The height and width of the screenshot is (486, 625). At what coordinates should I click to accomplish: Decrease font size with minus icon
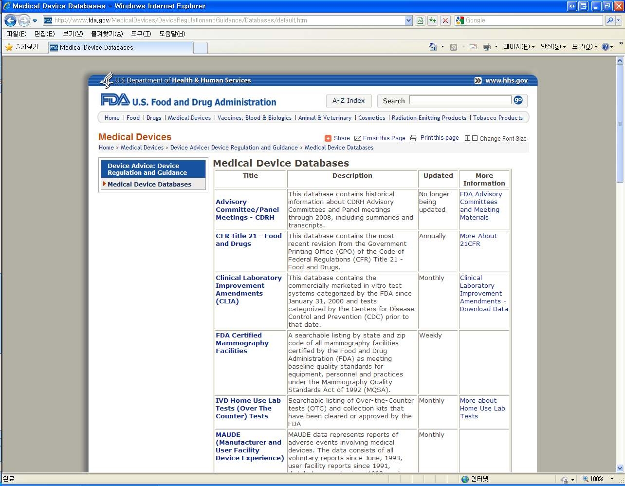[x=475, y=138]
